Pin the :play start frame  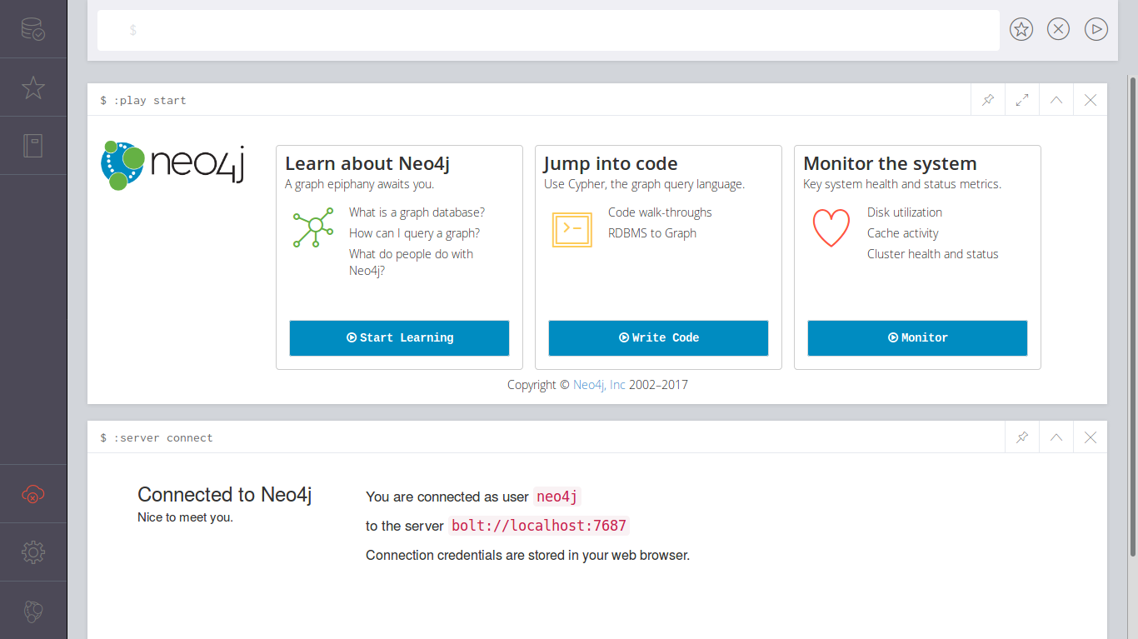pos(988,100)
